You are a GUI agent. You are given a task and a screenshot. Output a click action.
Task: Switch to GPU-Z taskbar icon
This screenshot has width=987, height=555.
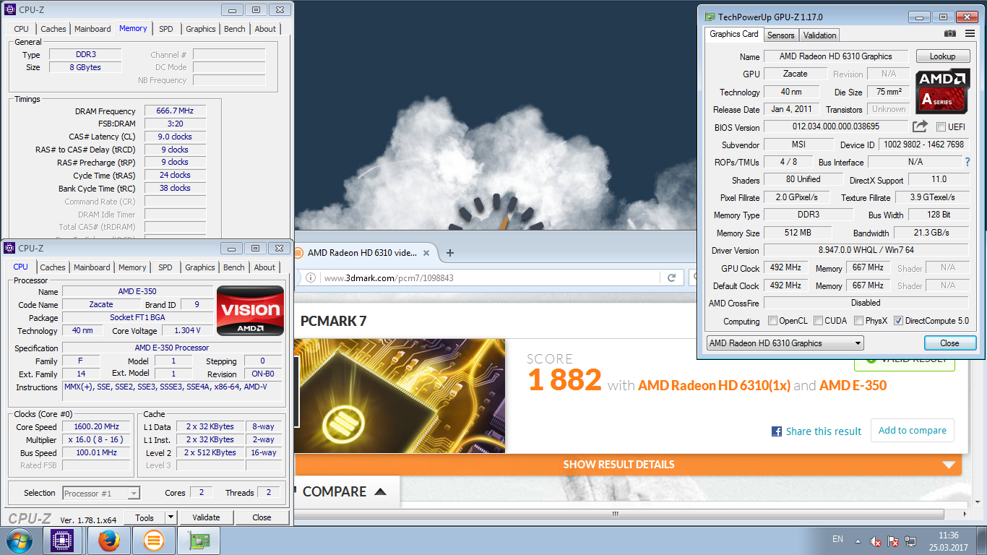pos(199,541)
